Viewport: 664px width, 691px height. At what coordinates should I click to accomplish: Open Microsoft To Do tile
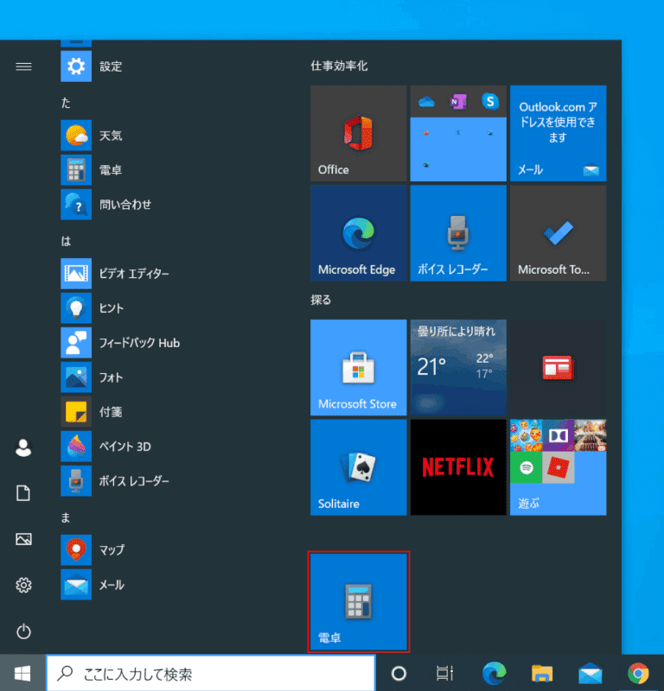click(x=559, y=232)
